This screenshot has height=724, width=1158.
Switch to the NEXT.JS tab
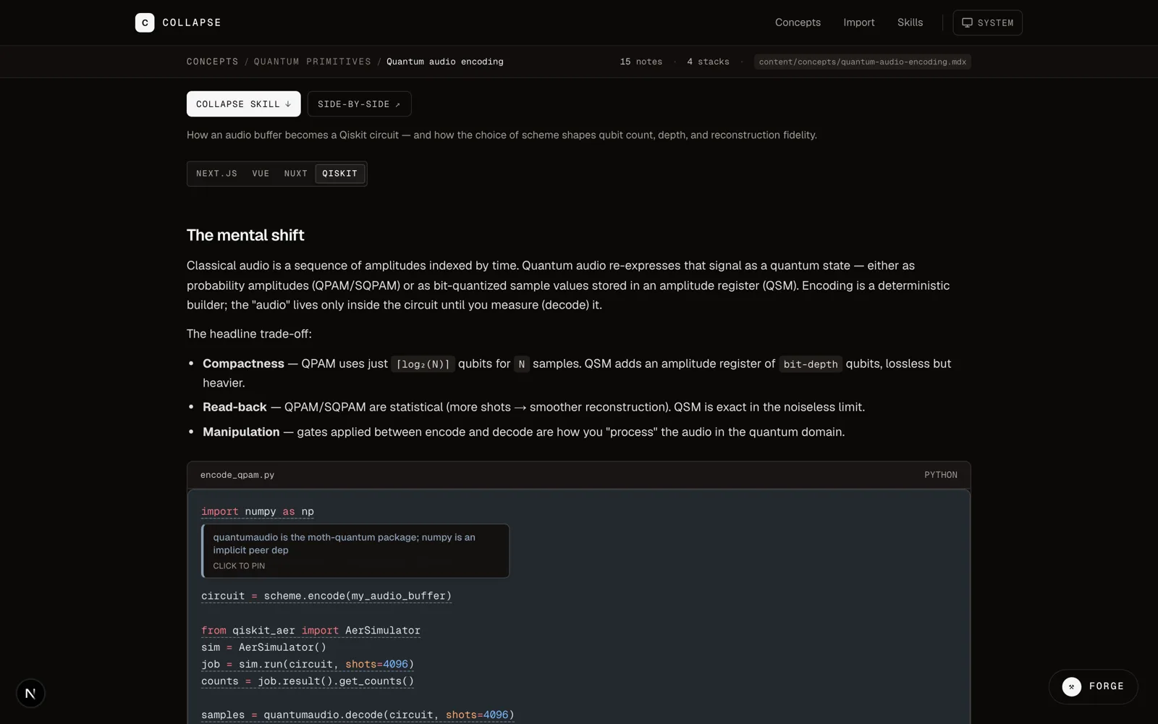point(216,174)
